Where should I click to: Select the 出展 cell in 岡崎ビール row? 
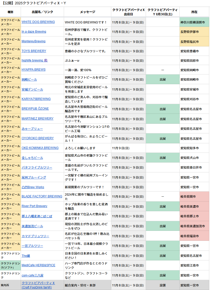(163, 80)
